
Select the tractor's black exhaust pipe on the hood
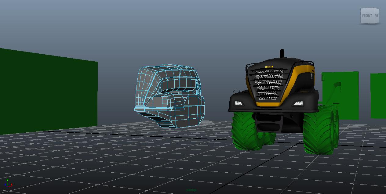point(282,53)
